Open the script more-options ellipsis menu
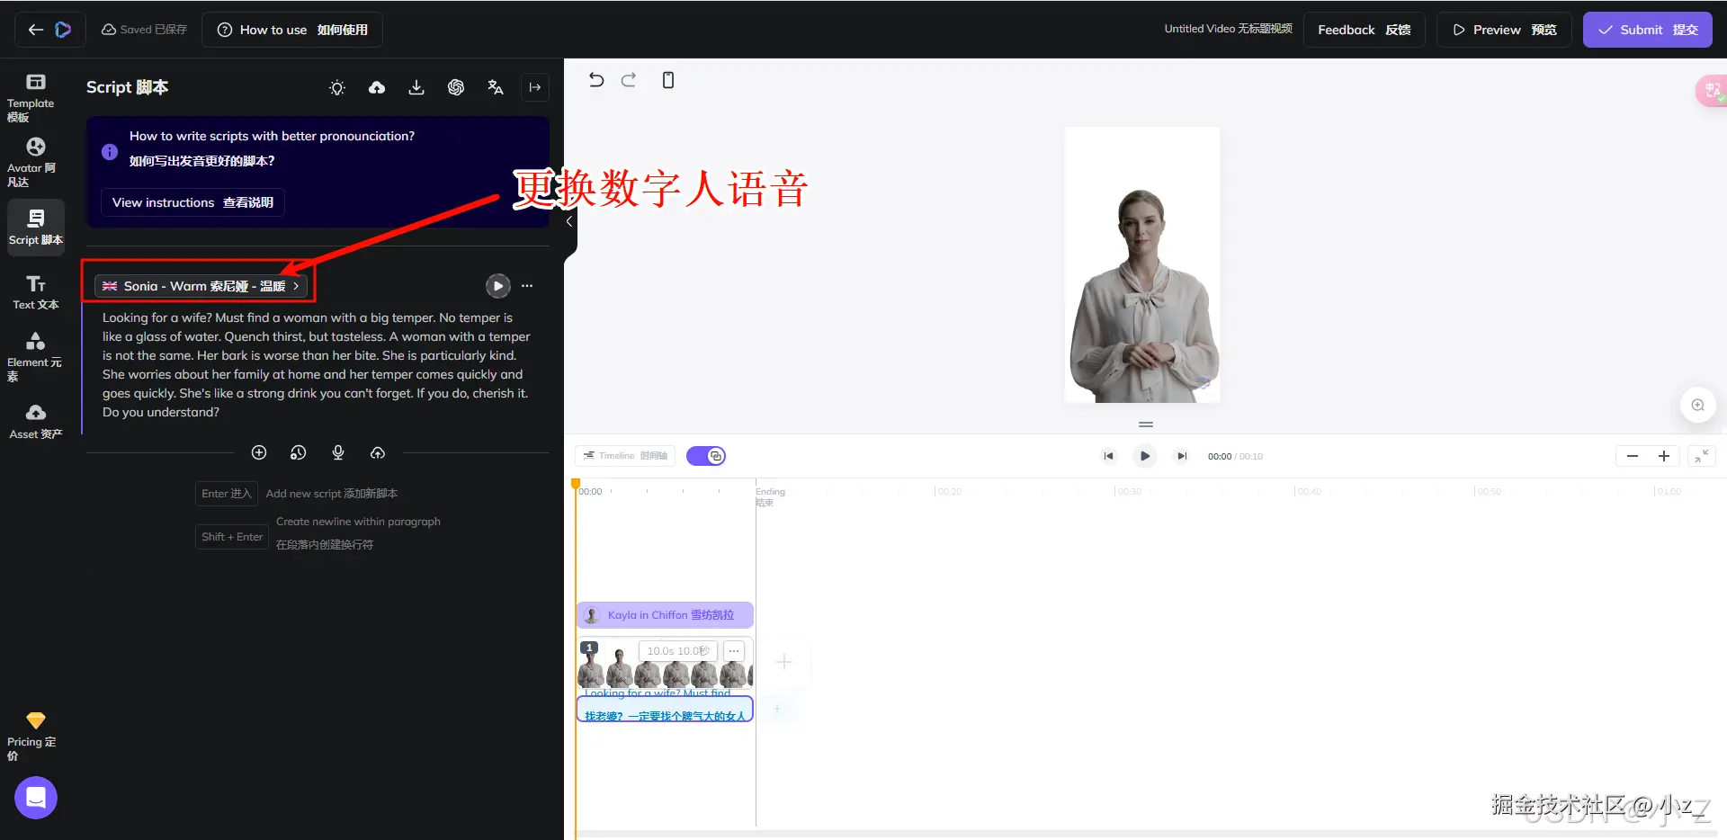This screenshot has width=1727, height=840. (x=527, y=286)
